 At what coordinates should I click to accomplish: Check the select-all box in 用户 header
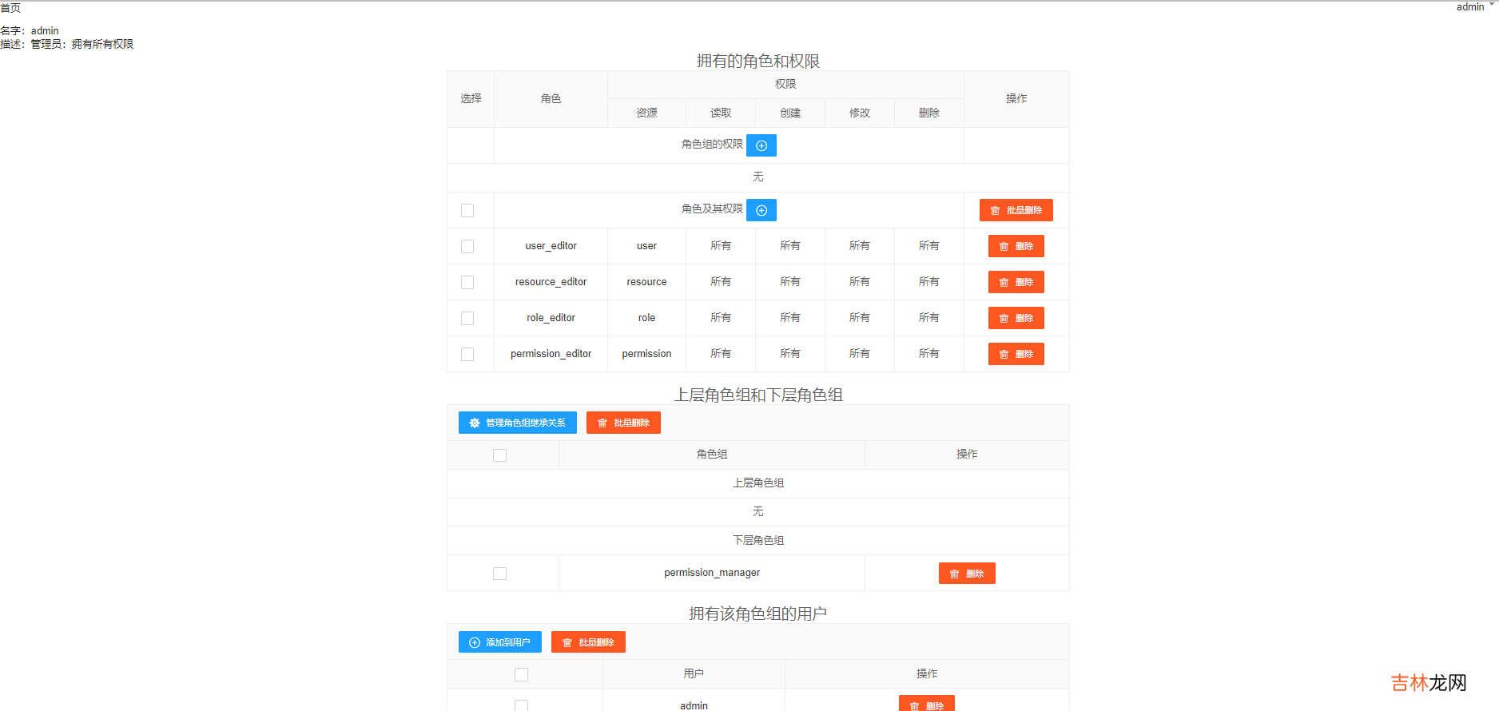pyautogui.click(x=522, y=675)
